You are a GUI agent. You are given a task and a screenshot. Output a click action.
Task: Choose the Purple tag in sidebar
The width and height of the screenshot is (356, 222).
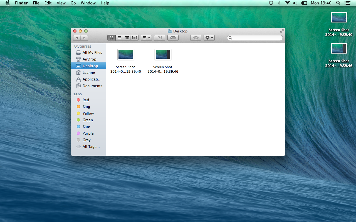pos(88,133)
